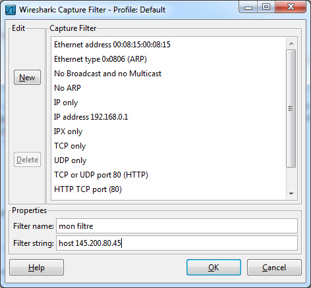Minimize the Capture Filter window

point(248,8)
